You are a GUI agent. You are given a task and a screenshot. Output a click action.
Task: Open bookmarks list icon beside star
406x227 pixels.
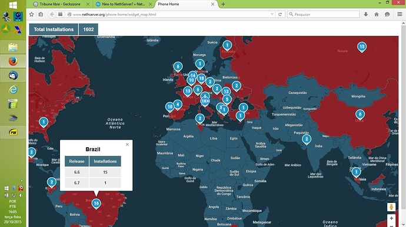(41, 15)
